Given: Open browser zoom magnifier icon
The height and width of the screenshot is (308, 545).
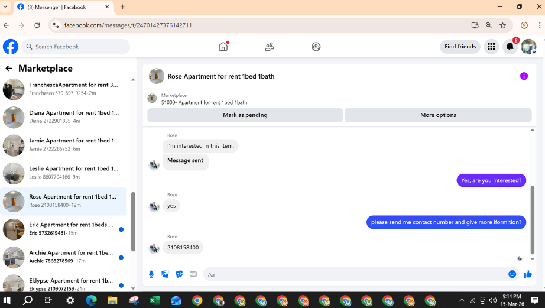Looking at the screenshot, I should pos(489,25).
